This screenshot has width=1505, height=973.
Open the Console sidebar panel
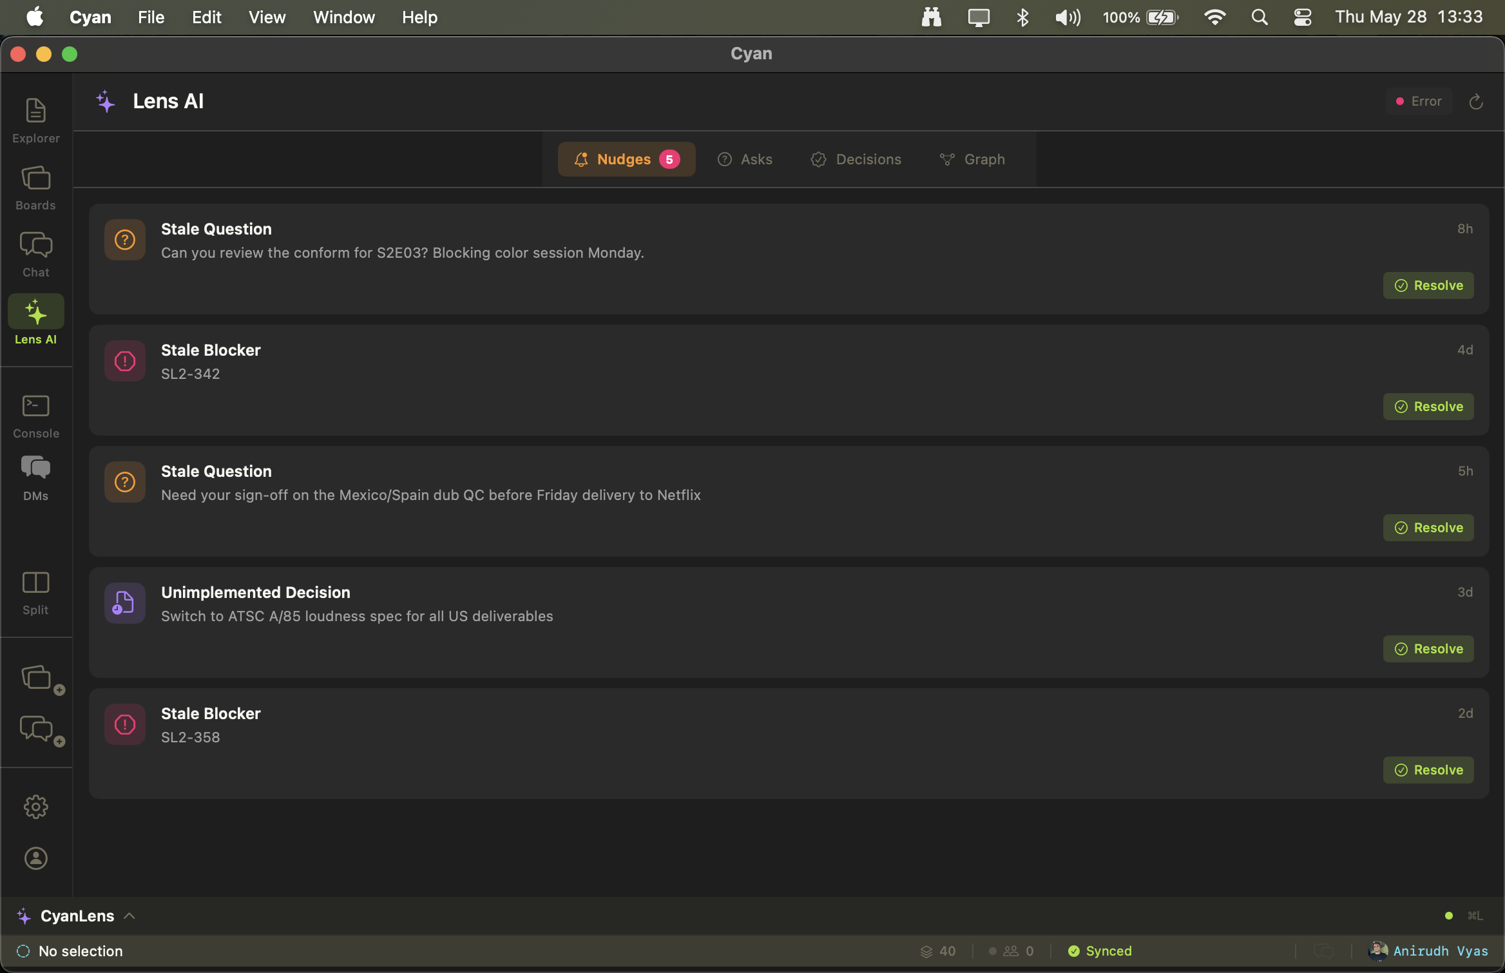[36, 416]
